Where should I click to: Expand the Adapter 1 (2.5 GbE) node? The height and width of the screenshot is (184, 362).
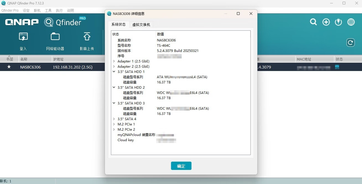[114, 61]
